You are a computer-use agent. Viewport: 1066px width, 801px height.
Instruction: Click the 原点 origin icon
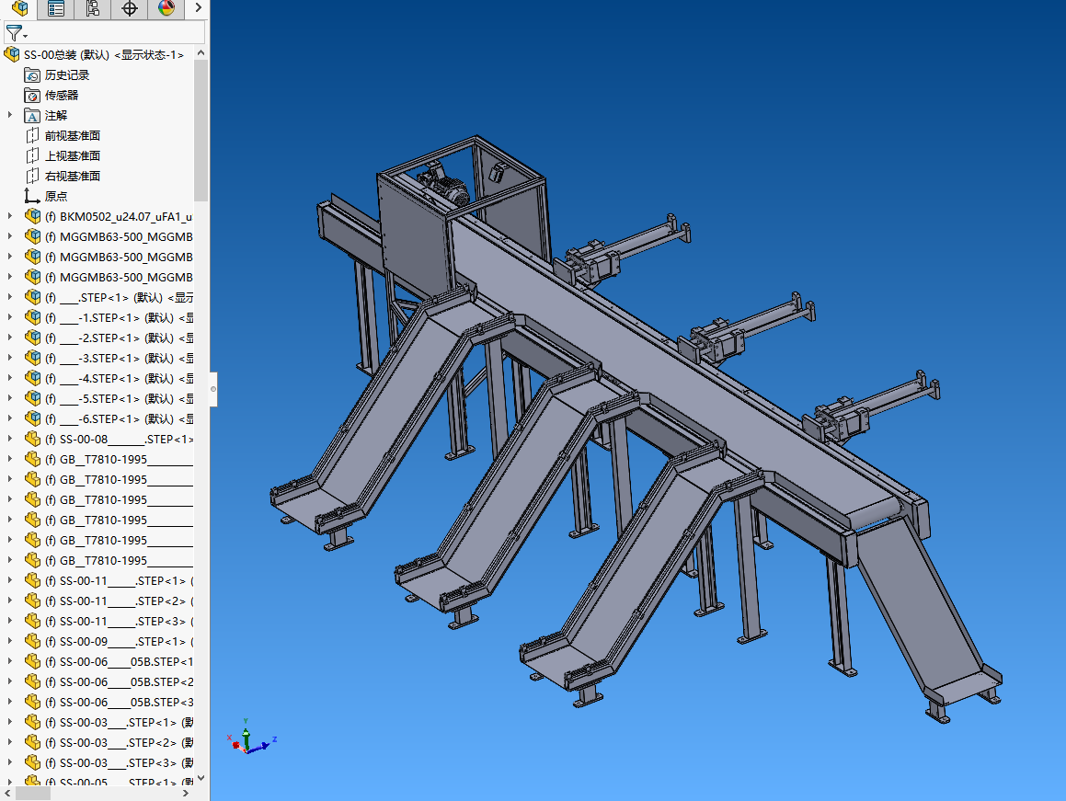[32, 196]
